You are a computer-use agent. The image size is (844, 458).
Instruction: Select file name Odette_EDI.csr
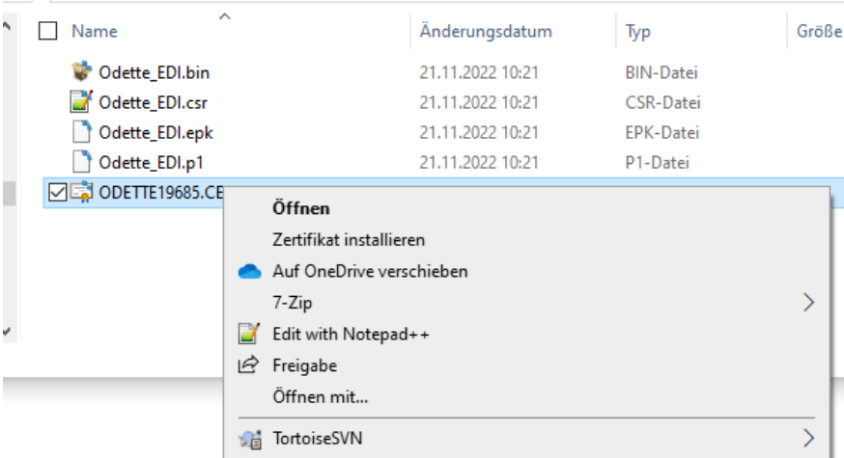(153, 102)
